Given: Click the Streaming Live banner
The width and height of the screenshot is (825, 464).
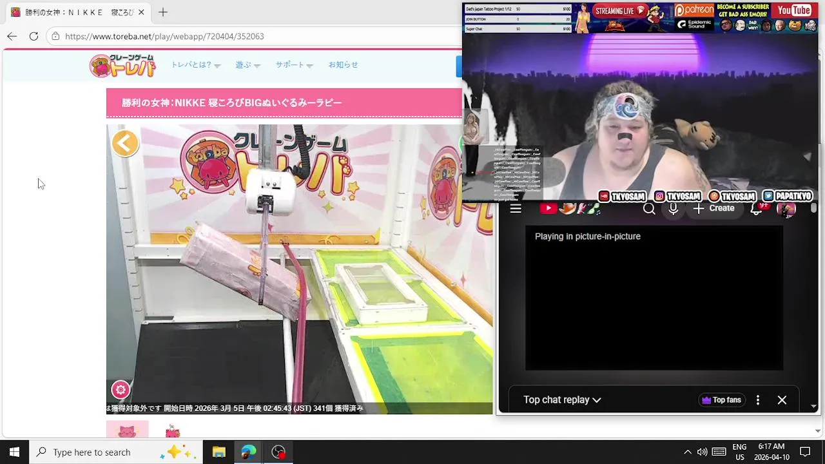Looking at the screenshot, I should coord(620,11).
